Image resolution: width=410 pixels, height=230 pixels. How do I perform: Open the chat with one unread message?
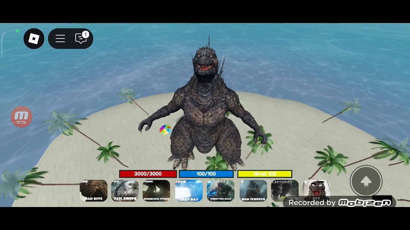click(x=81, y=38)
